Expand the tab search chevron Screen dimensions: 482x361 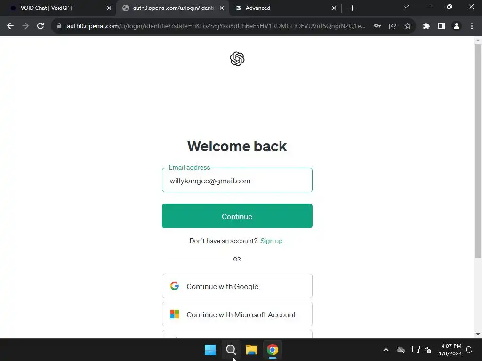click(x=406, y=7)
